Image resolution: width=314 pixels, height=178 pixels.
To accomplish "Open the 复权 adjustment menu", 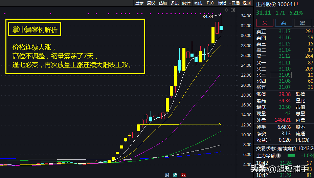I will (x=151, y=3).
